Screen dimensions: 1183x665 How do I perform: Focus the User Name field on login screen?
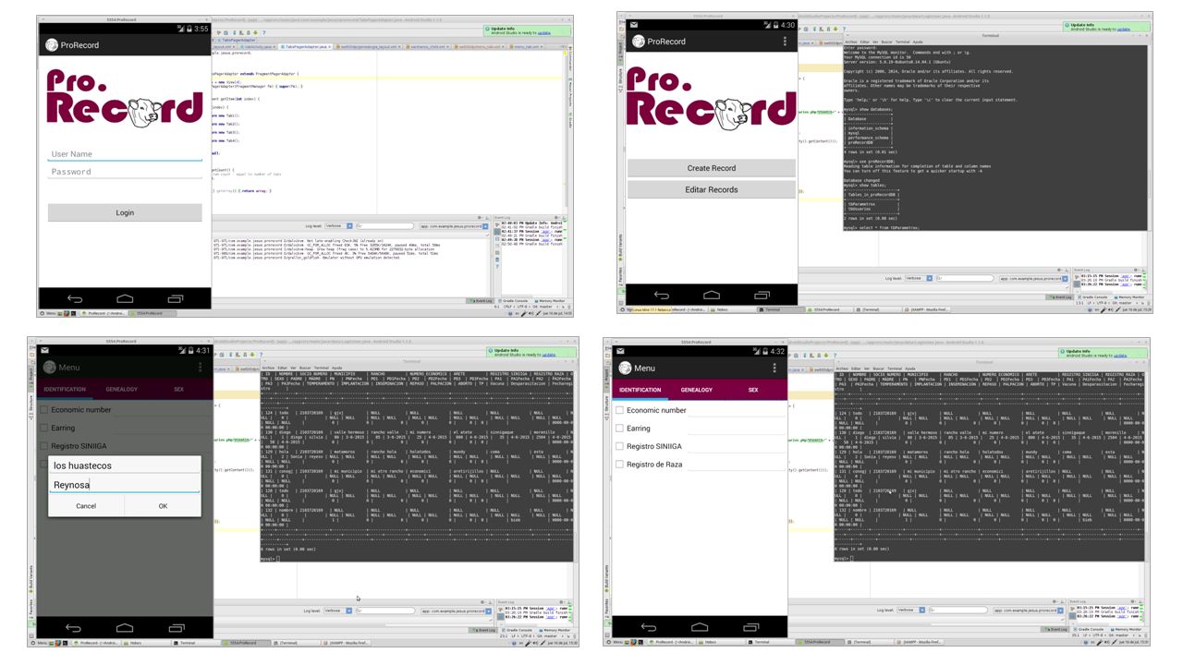coord(125,154)
